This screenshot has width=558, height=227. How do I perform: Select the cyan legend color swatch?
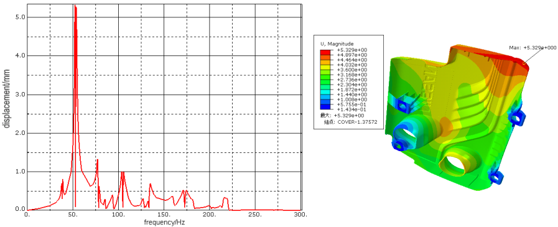[325, 92]
